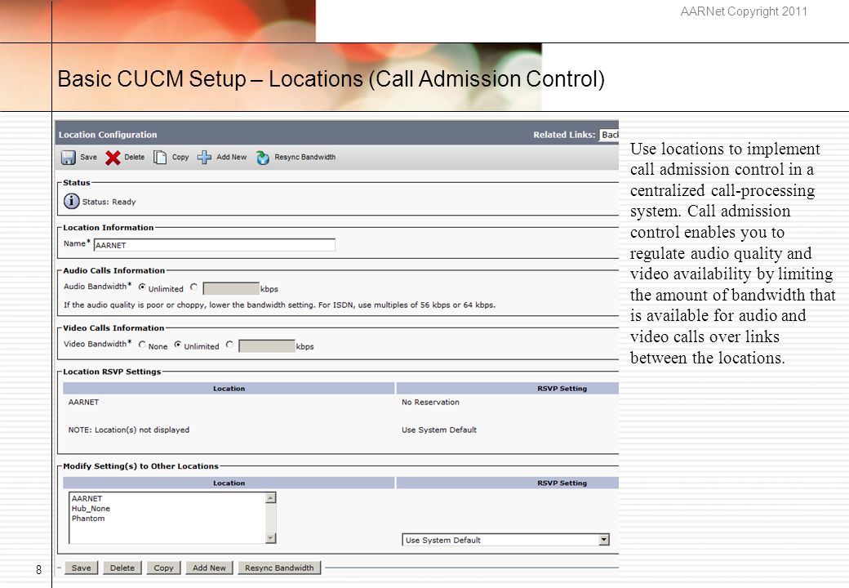Select Unlimited audio bandwidth radio button
The image size is (849, 588).
pyautogui.click(x=142, y=287)
